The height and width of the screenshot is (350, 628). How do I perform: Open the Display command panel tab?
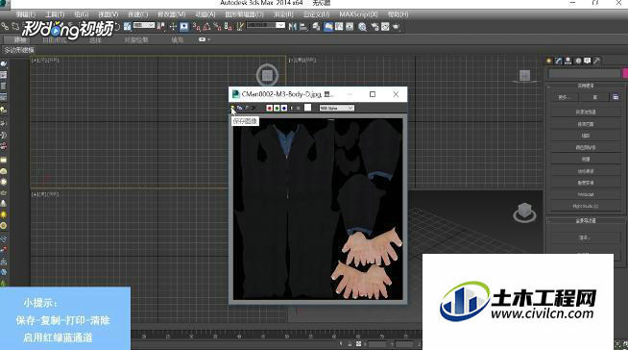tap(587, 61)
